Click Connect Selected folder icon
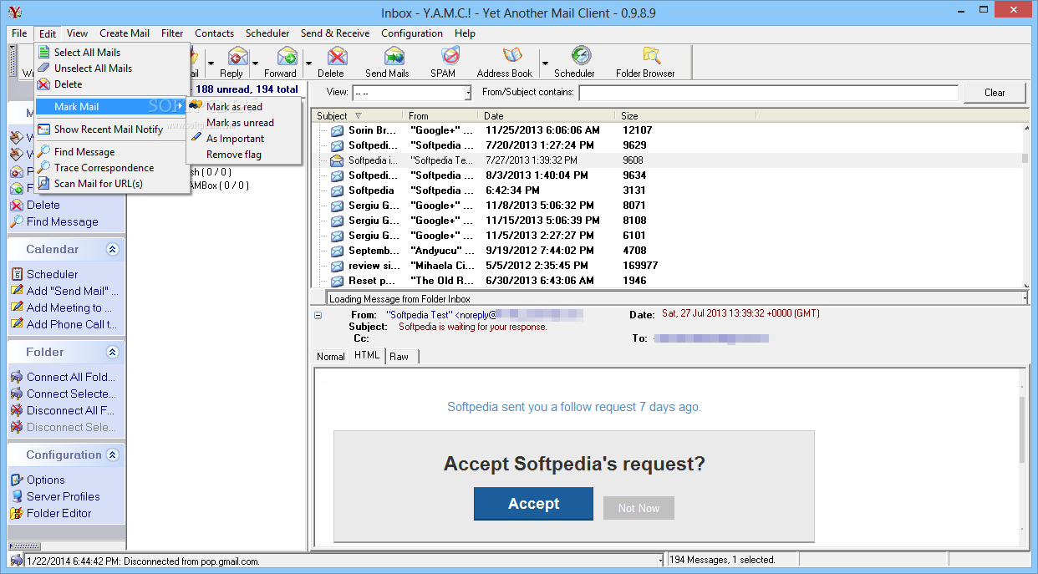Image resolution: width=1038 pixels, height=574 pixels. coord(17,394)
